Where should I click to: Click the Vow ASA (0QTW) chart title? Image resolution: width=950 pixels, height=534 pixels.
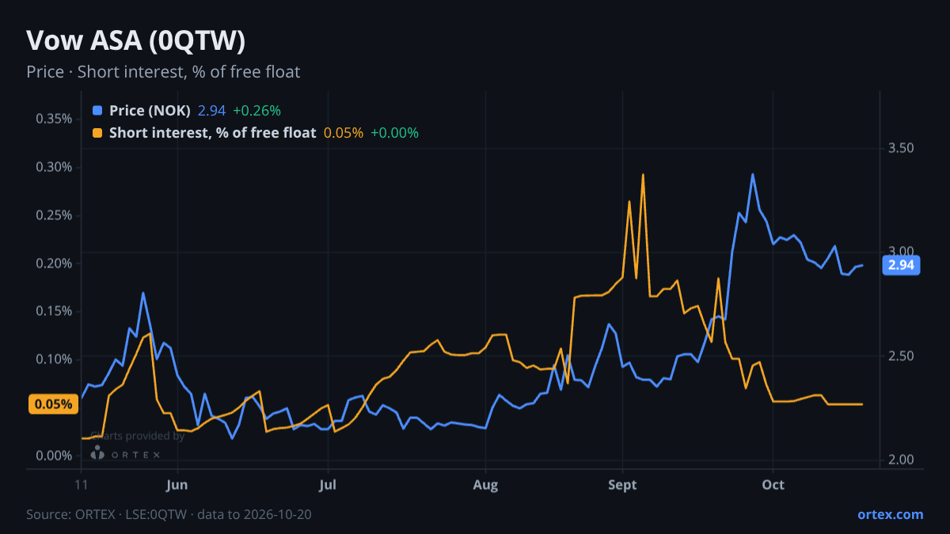point(135,40)
